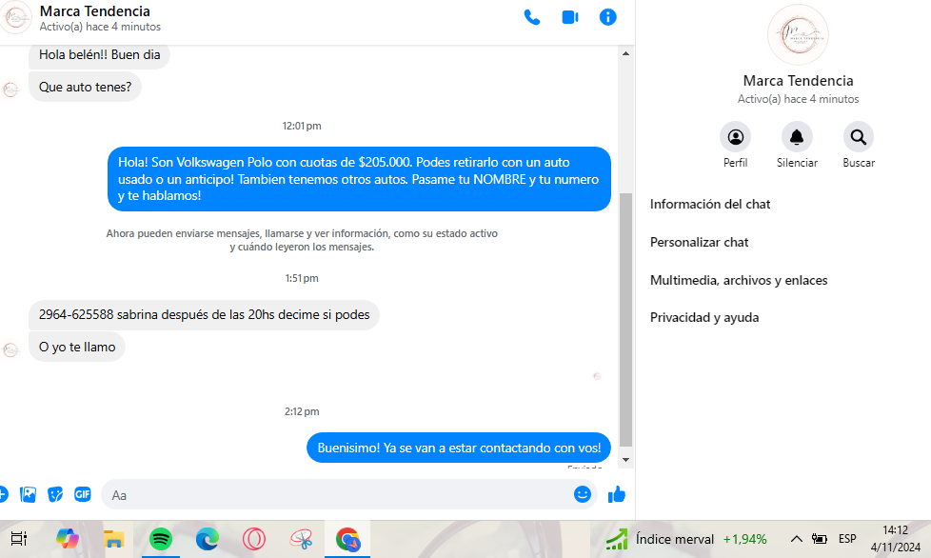Choose a sticker from the sticker icon
Image resolution: width=931 pixels, height=558 pixels.
(55, 494)
